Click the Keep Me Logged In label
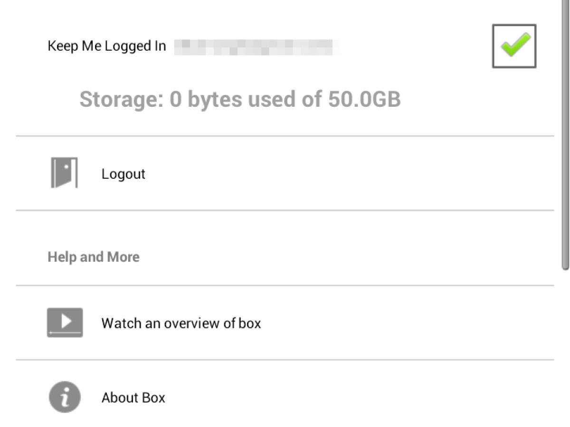The image size is (570, 427). tap(107, 46)
